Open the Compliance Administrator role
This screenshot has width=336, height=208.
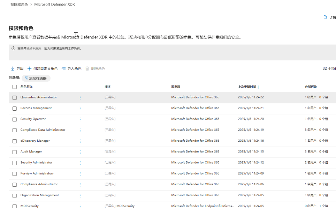(x=39, y=184)
